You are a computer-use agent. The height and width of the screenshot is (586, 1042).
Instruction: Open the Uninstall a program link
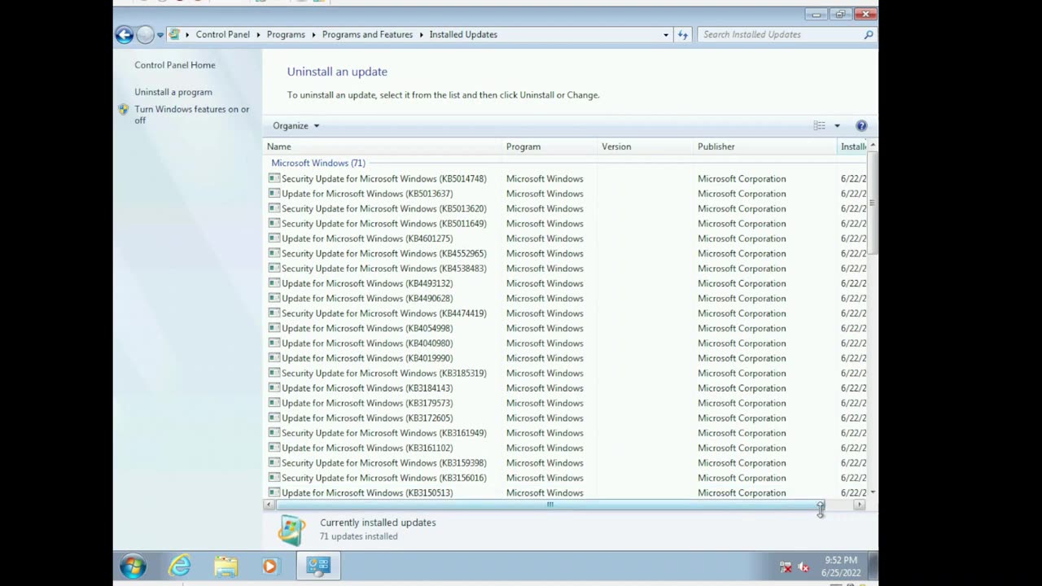point(173,92)
